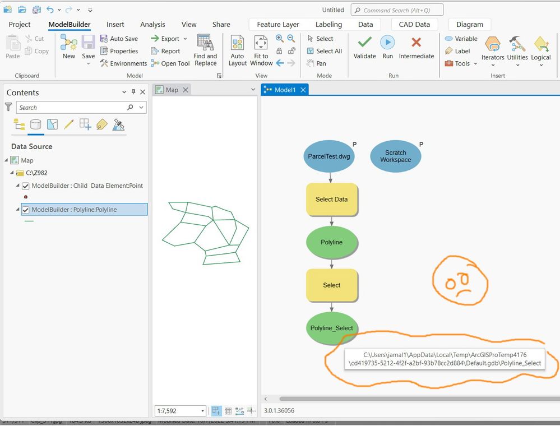Click the model view horizontal scrollbar
Screen dimensions: 560x426
coord(419,399)
